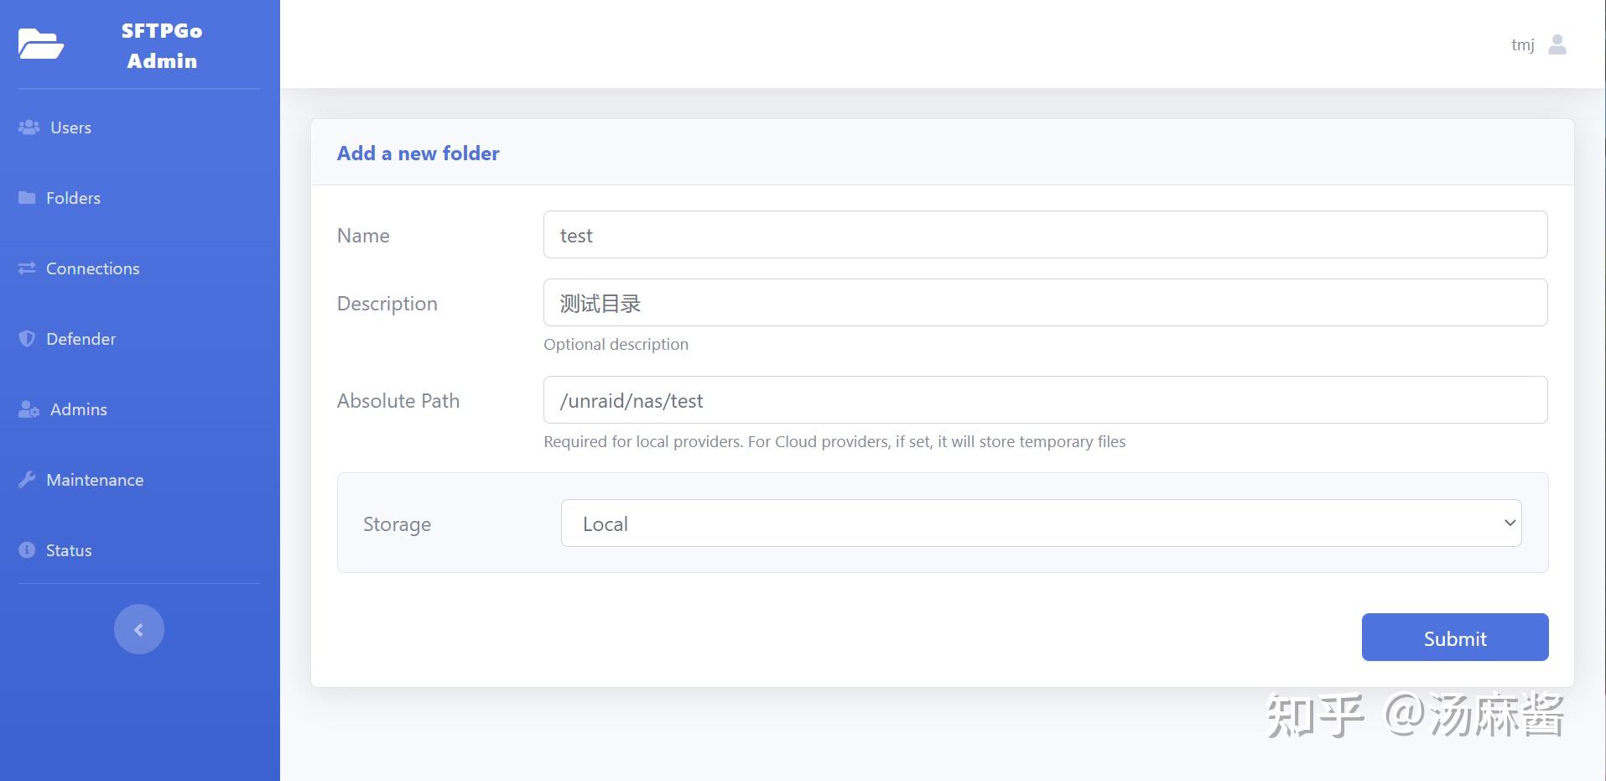The width and height of the screenshot is (1606, 781).
Task: Click the tmj username label
Action: 1522,44
